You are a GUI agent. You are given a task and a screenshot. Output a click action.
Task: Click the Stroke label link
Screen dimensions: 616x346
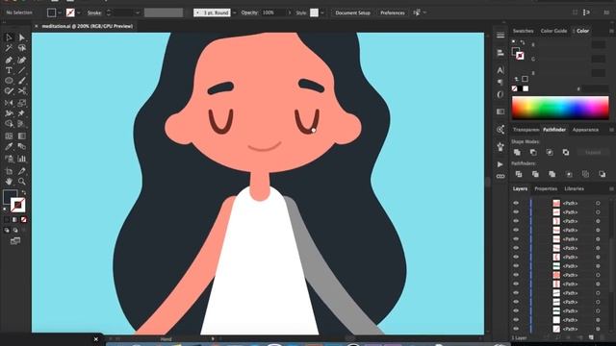(94, 12)
